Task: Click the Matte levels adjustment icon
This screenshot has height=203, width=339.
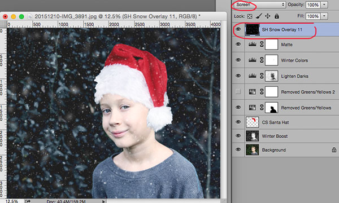Action: tap(253, 45)
